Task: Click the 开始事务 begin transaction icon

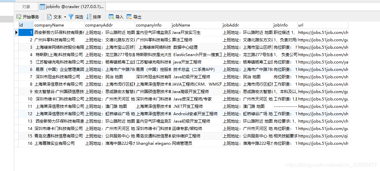Action: 19,17
